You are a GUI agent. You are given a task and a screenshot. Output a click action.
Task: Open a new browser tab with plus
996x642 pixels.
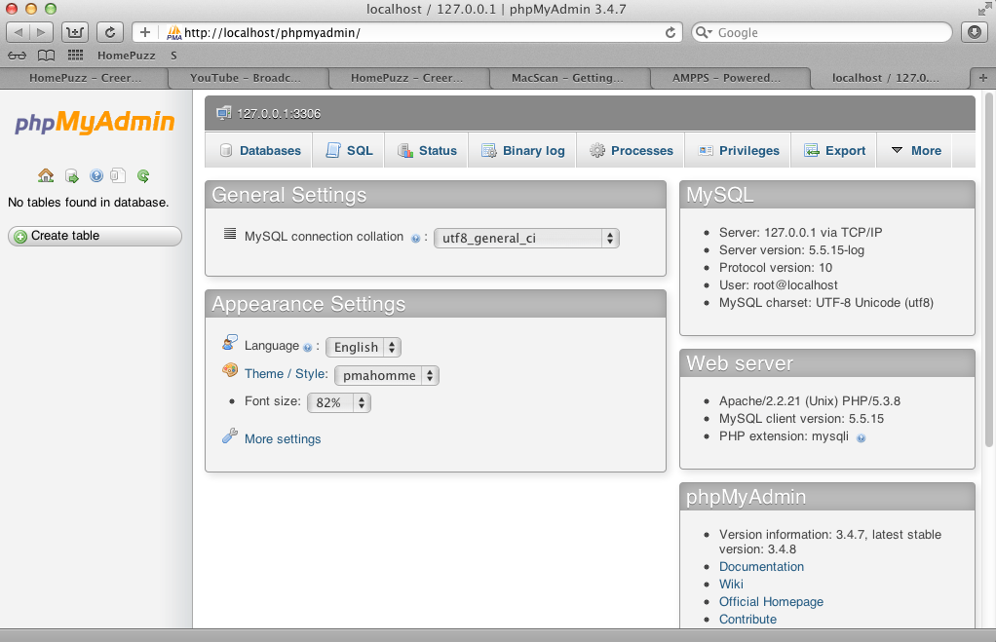[982, 78]
